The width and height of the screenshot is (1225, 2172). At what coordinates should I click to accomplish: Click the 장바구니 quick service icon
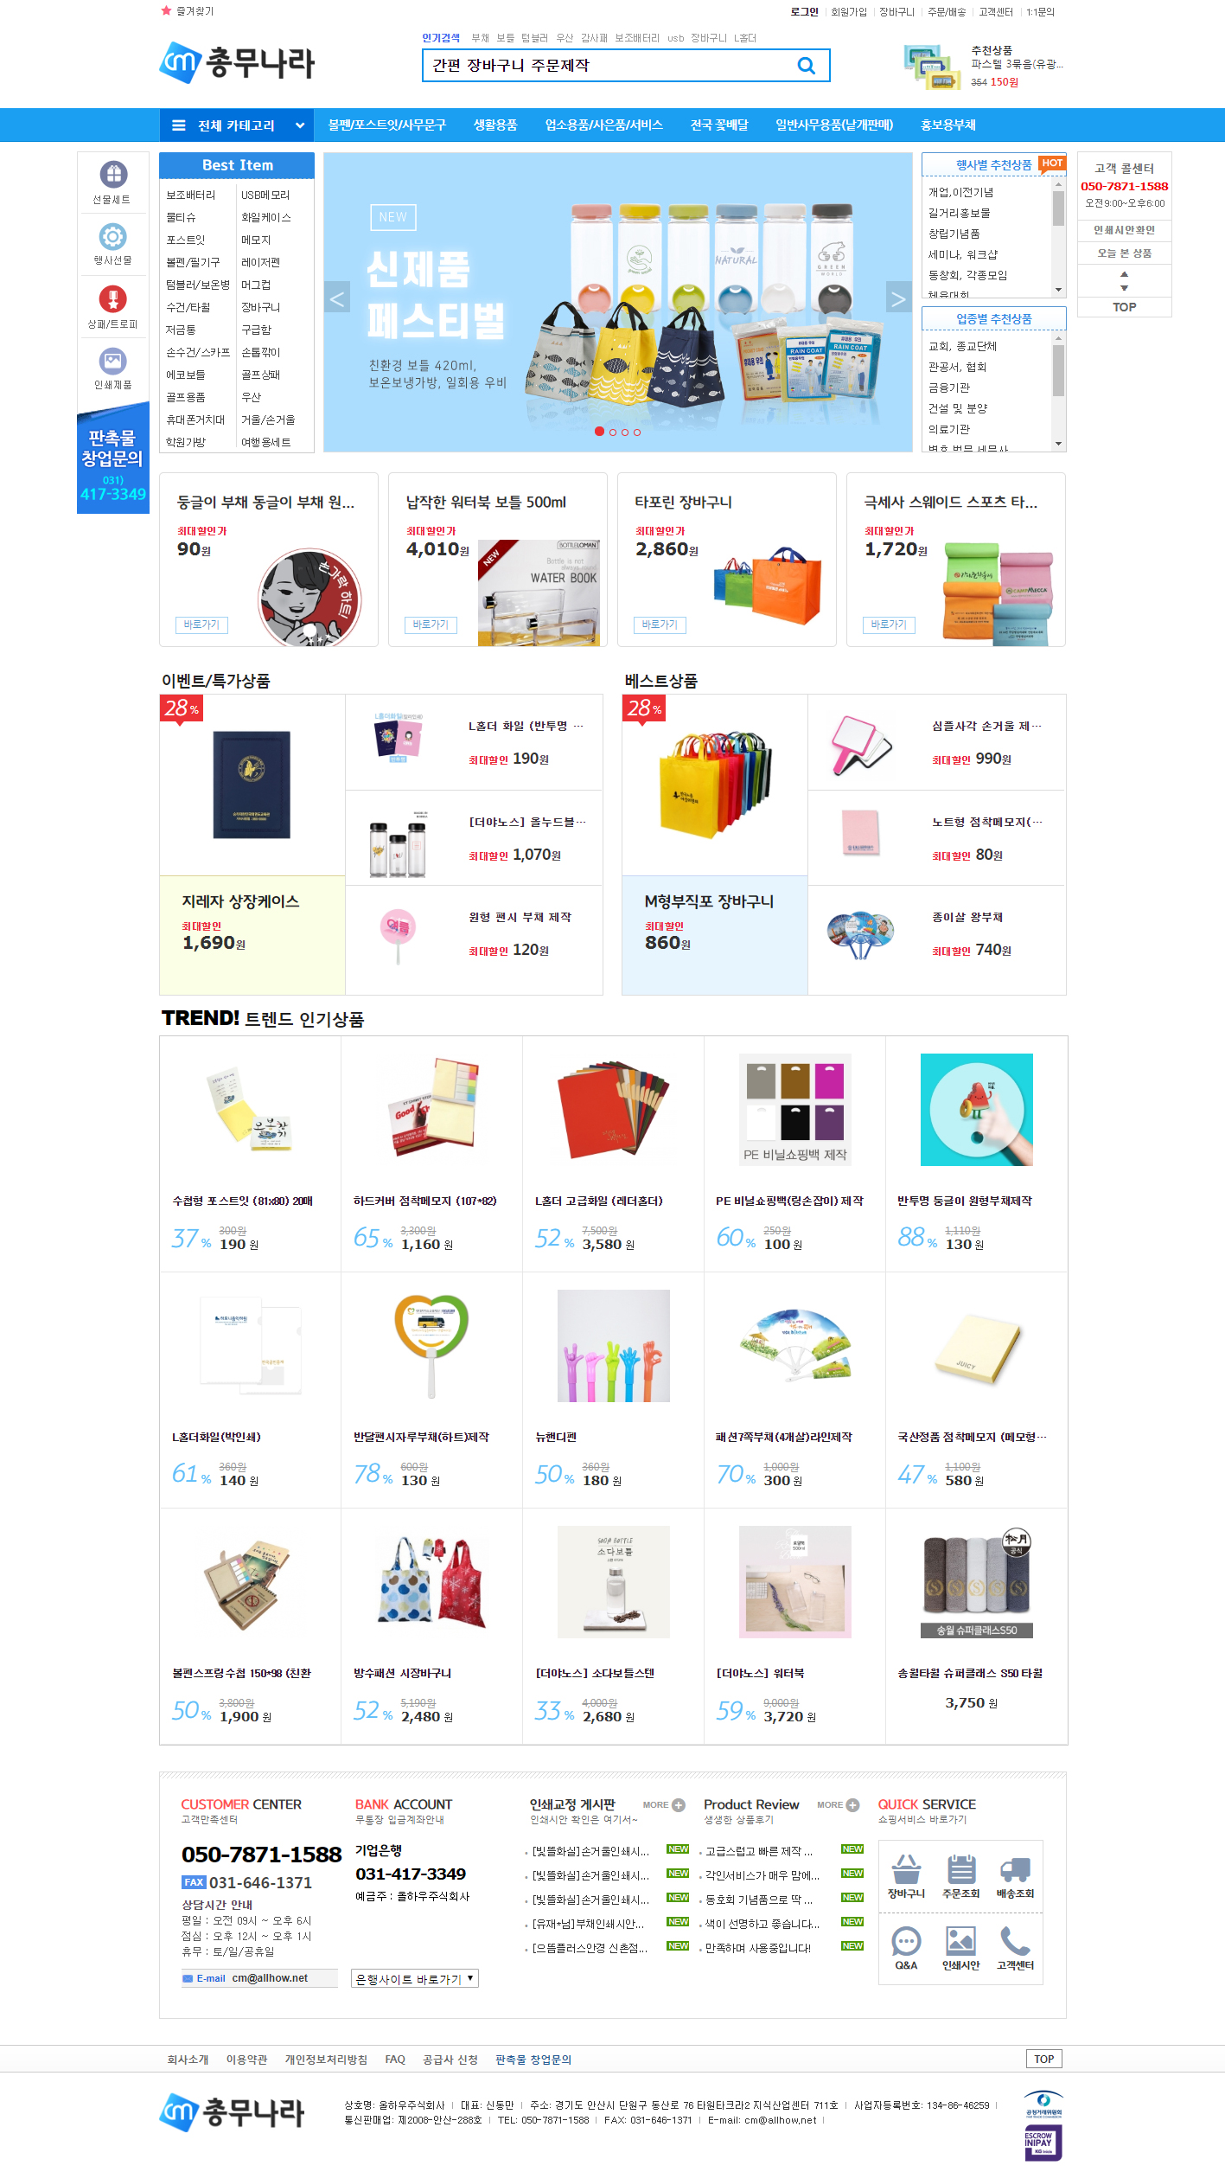pyautogui.click(x=906, y=1869)
